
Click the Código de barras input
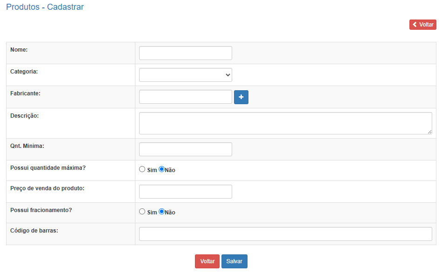285,234
